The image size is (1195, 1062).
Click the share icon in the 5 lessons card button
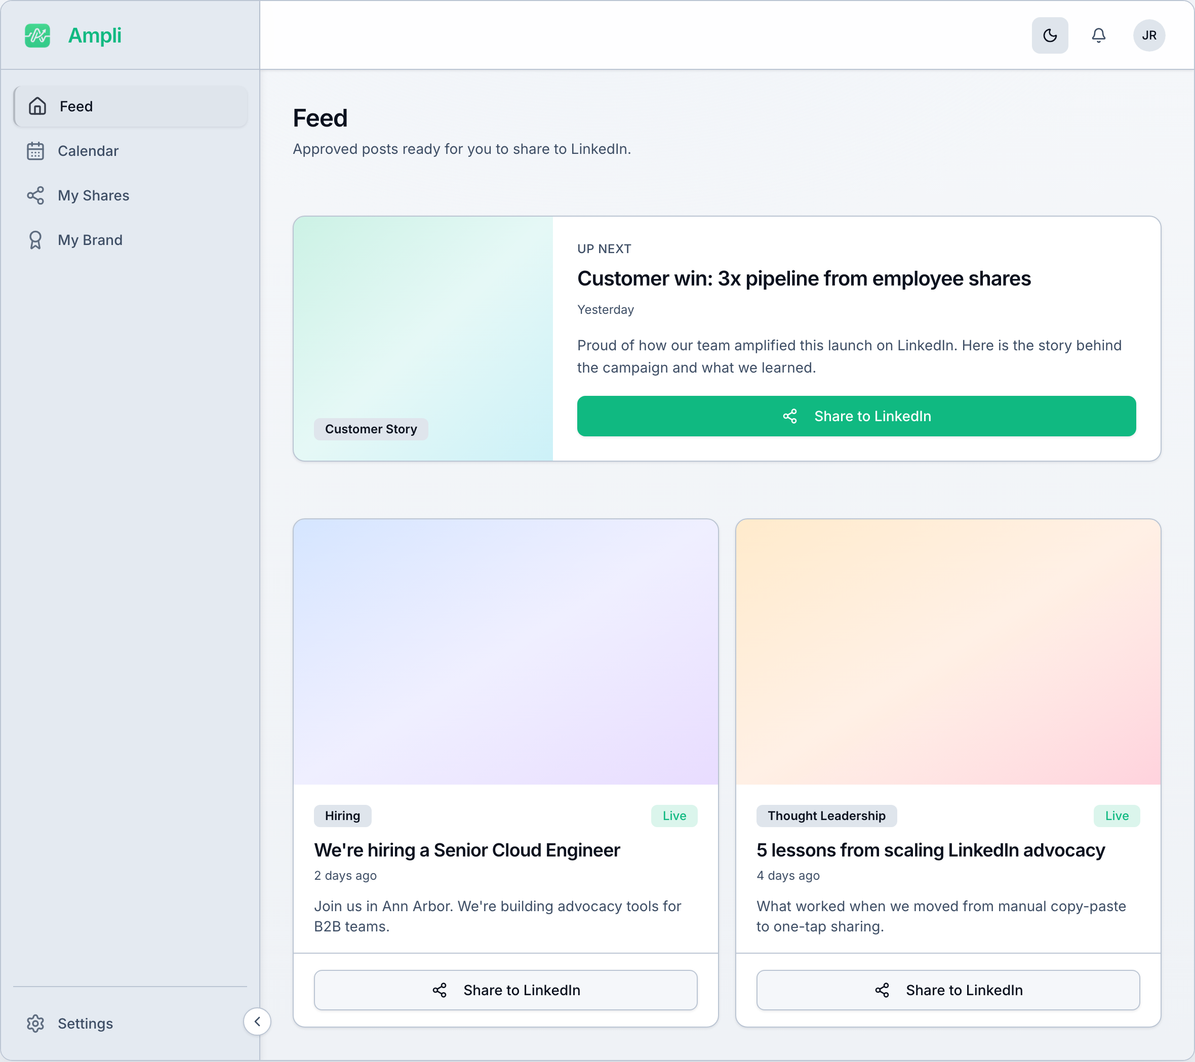882,990
